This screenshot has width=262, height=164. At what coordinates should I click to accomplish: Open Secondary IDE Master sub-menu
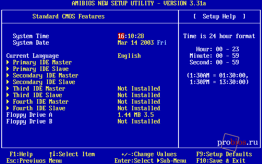click(x=45, y=75)
